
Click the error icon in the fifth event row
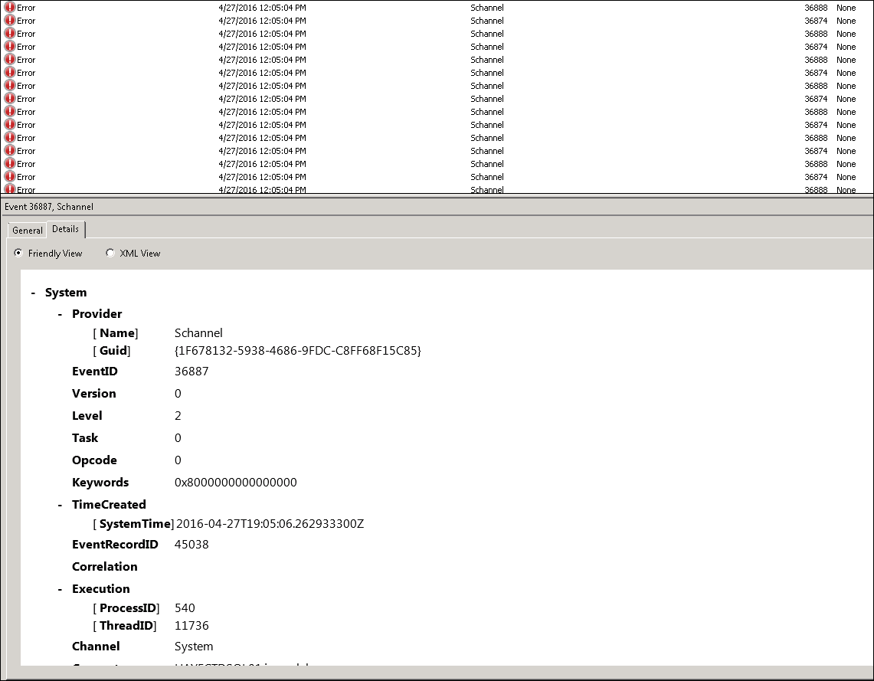[10, 59]
